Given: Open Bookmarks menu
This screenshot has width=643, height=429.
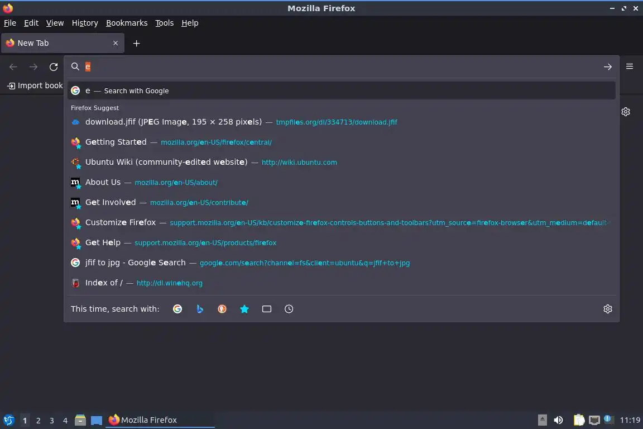Looking at the screenshot, I should click(127, 23).
